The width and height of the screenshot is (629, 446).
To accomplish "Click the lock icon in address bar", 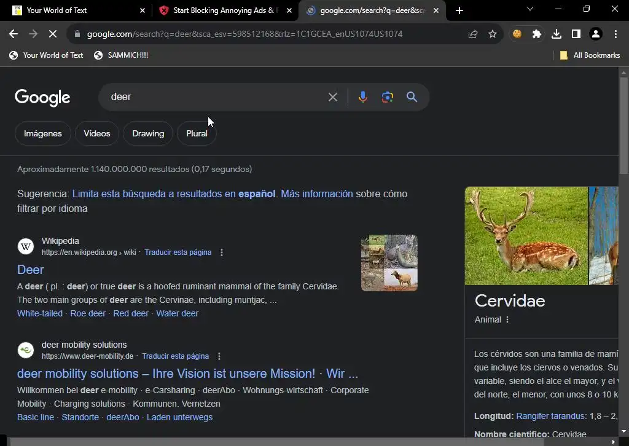I will coord(77,34).
